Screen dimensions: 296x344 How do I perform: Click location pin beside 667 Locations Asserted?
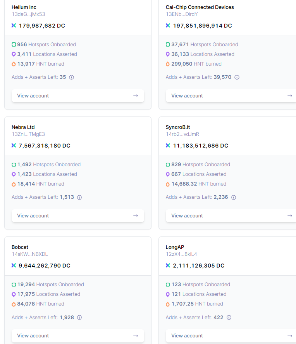[x=168, y=174]
